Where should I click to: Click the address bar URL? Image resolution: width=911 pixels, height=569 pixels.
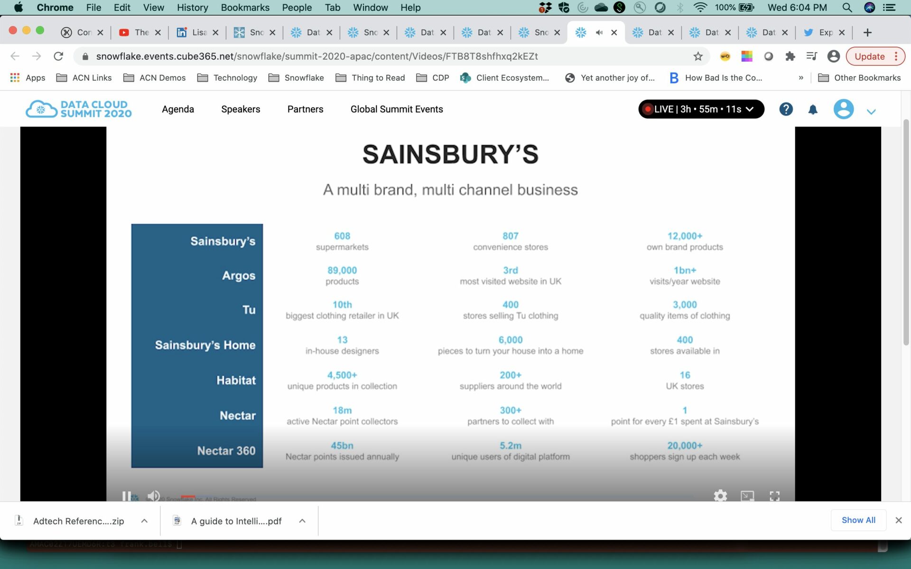point(316,56)
